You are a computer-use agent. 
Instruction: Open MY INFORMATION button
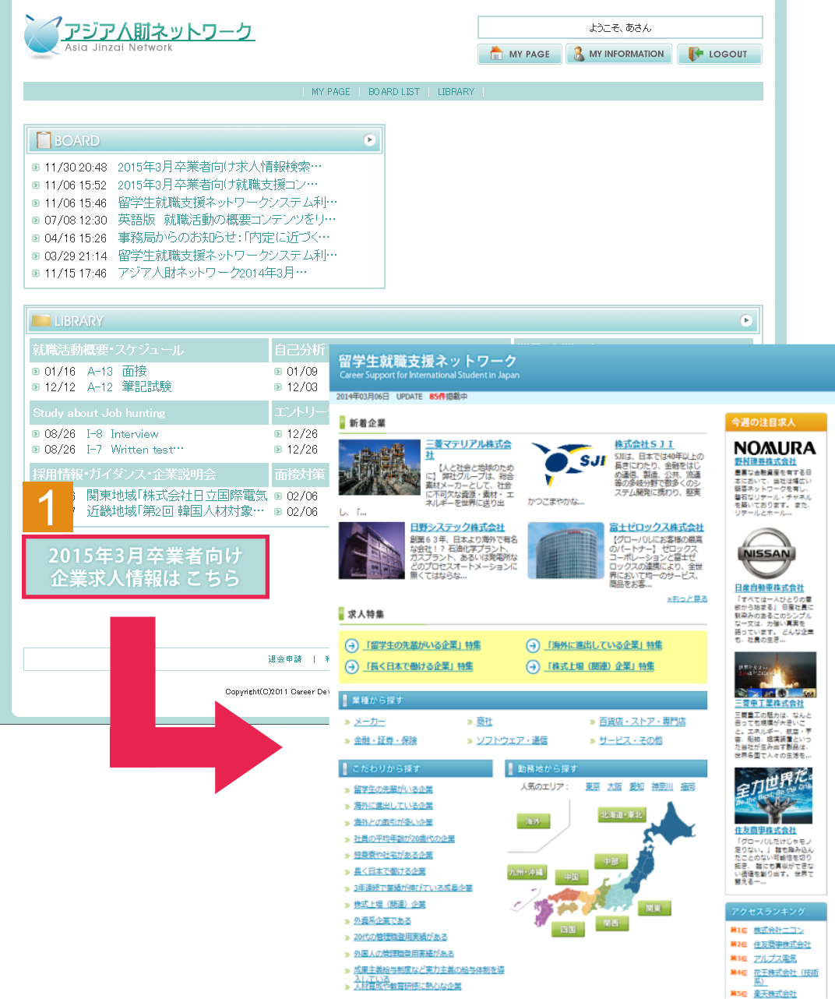(619, 54)
